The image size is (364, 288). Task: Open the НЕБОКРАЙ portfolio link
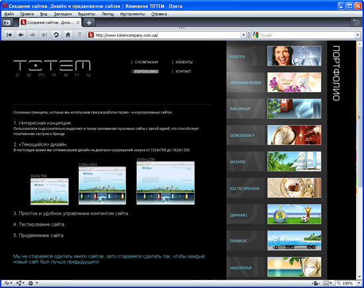(241, 267)
